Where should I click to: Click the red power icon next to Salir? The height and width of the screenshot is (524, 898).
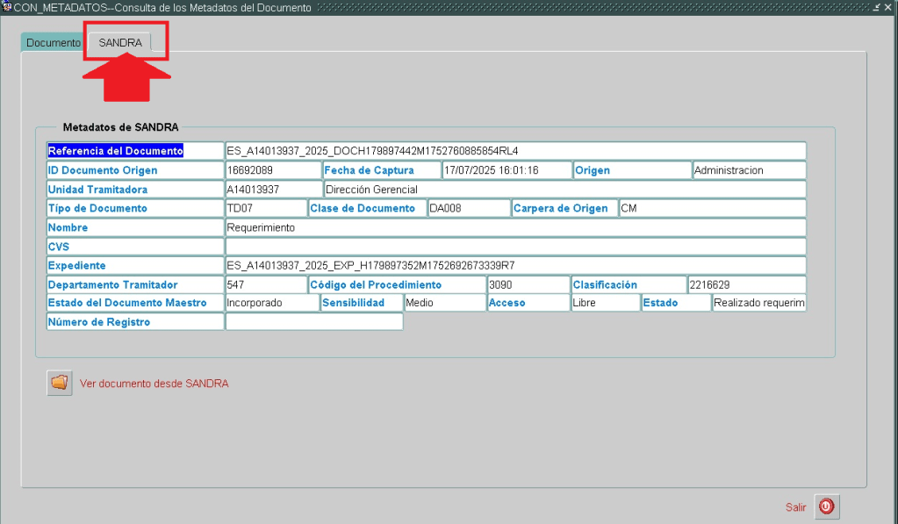826,506
